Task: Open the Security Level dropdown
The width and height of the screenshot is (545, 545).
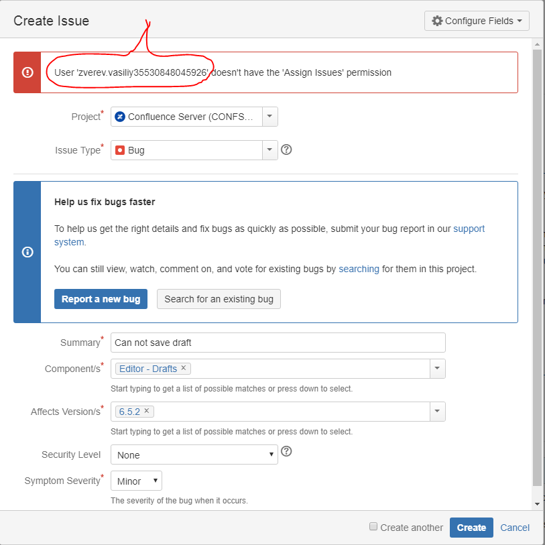Action: point(194,455)
